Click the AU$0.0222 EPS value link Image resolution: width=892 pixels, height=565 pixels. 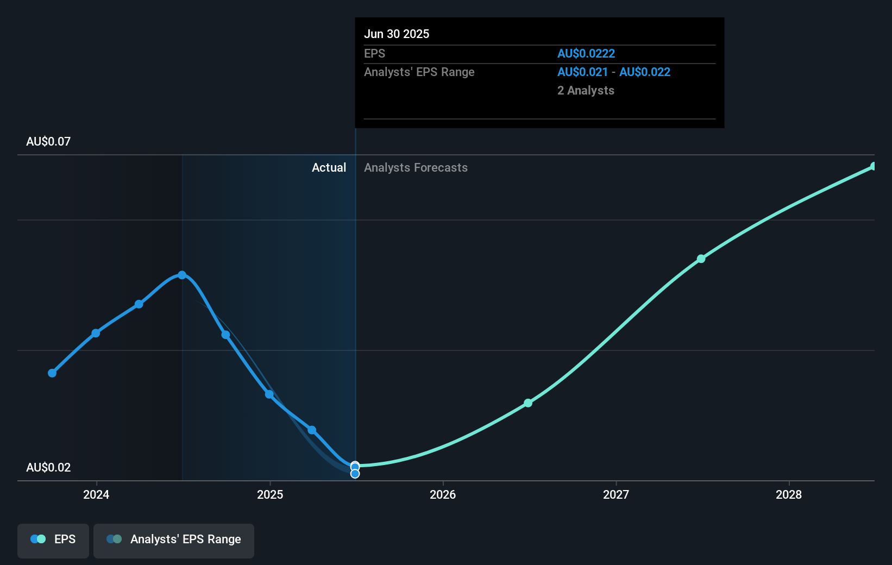point(587,53)
